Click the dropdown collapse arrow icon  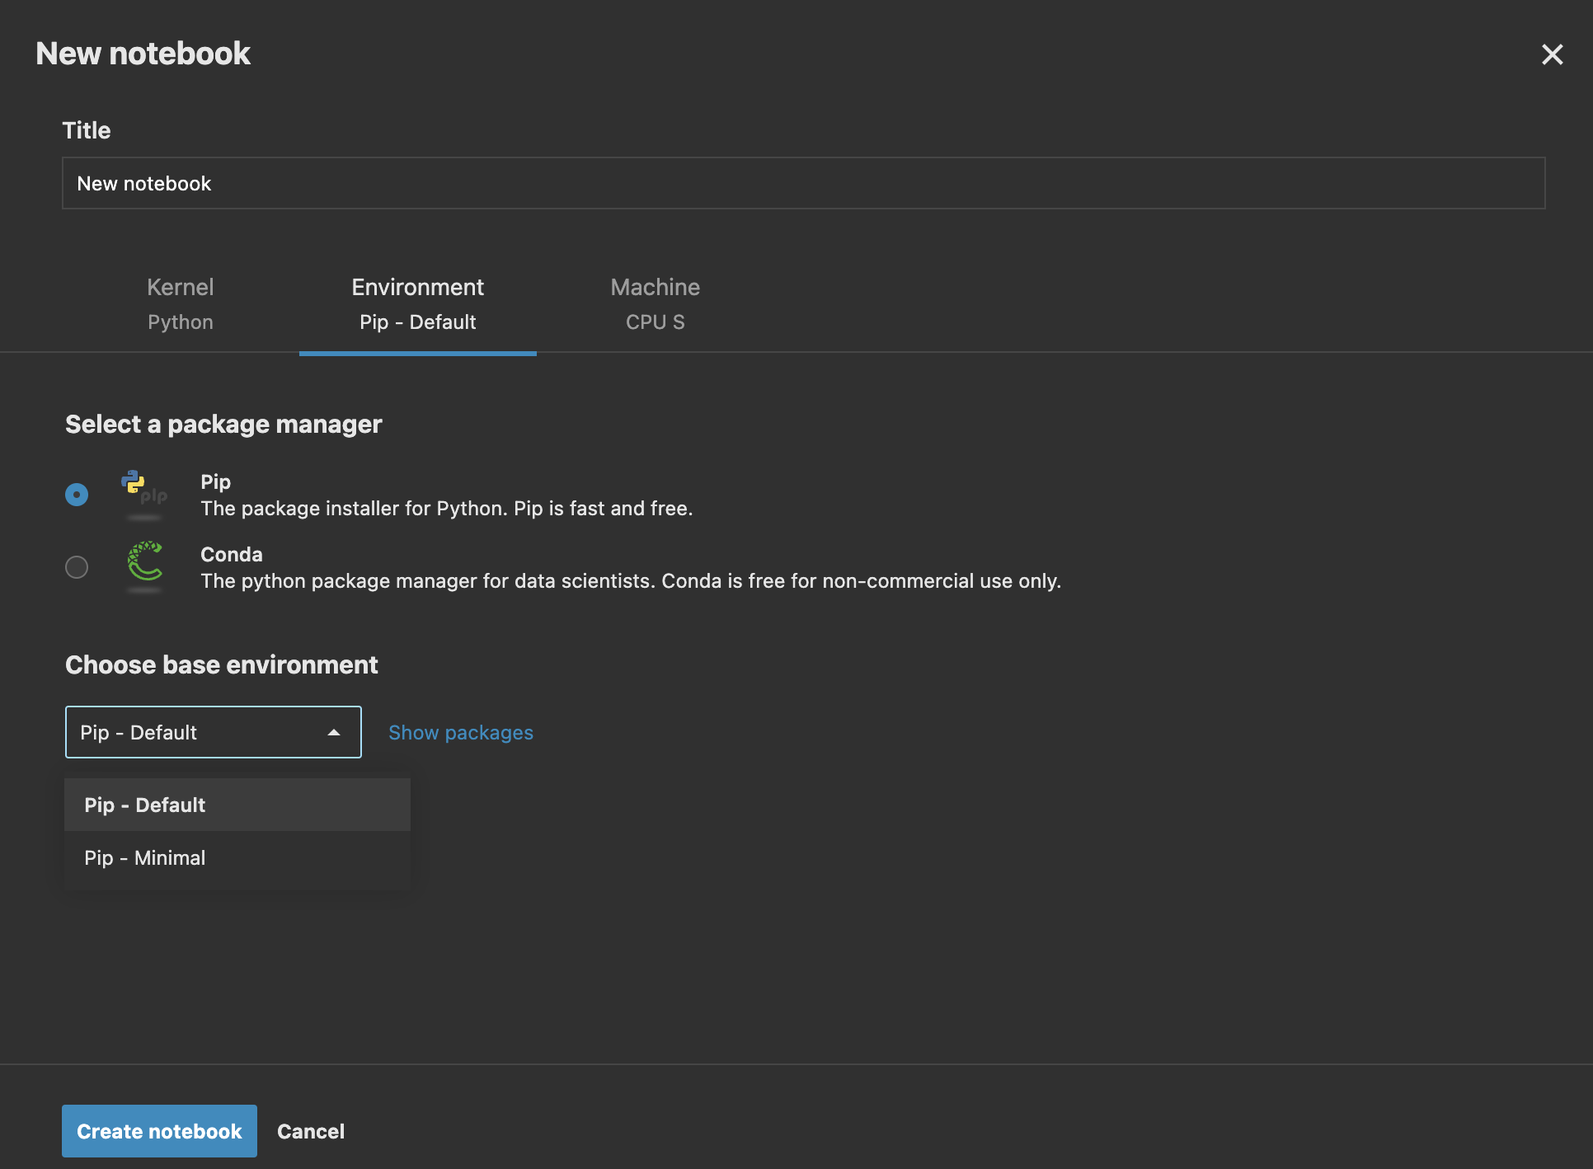click(334, 731)
